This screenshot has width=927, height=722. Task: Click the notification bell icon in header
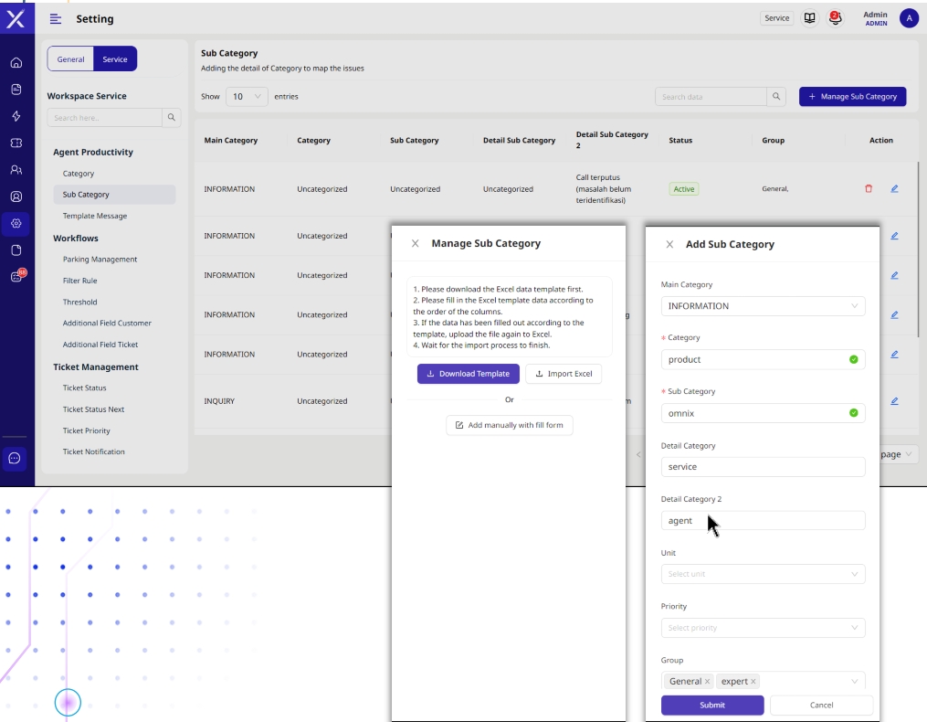[835, 18]
